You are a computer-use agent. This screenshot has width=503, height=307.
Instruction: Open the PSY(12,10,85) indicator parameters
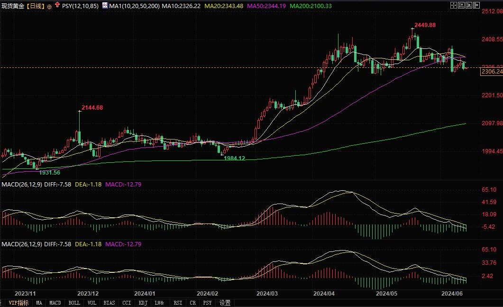tap(81, 5)
